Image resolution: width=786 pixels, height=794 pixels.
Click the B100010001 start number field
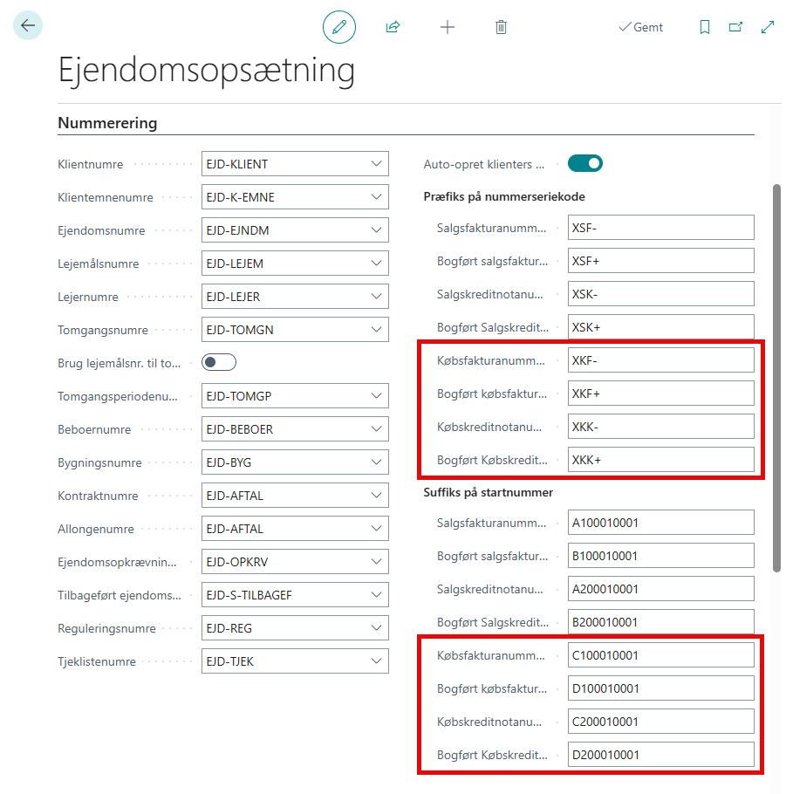(661, 556)
